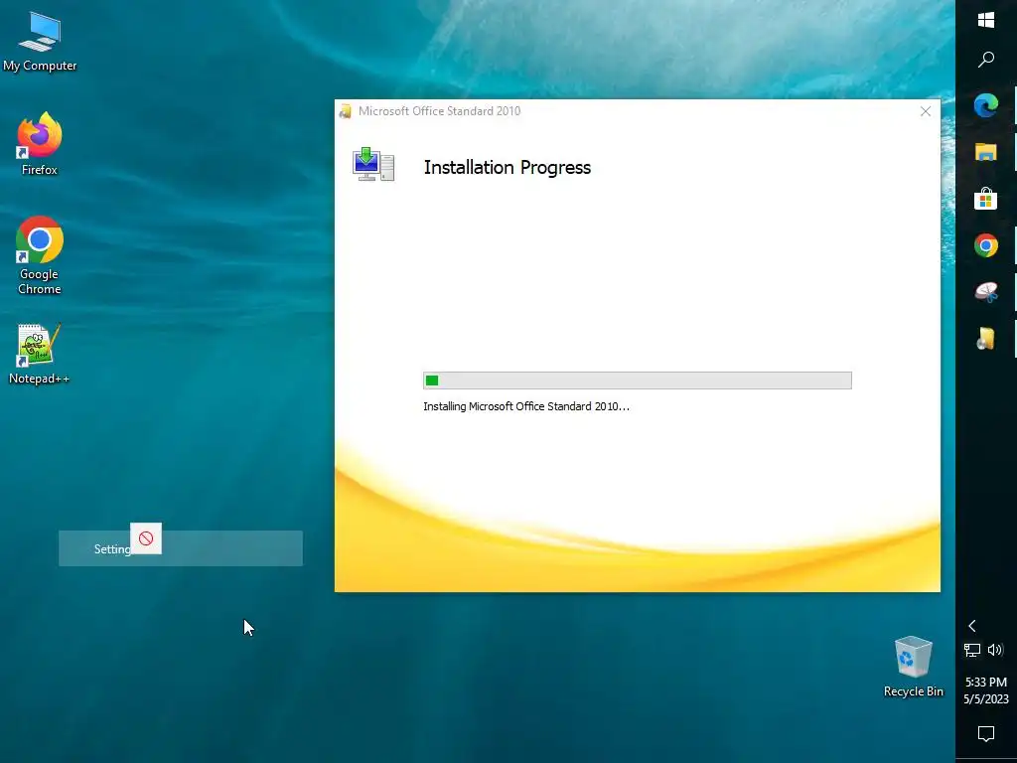This screenshot has height=763, width=1017.
Task: Open the clock showing 5:33 PM
Action: (986, 690)
